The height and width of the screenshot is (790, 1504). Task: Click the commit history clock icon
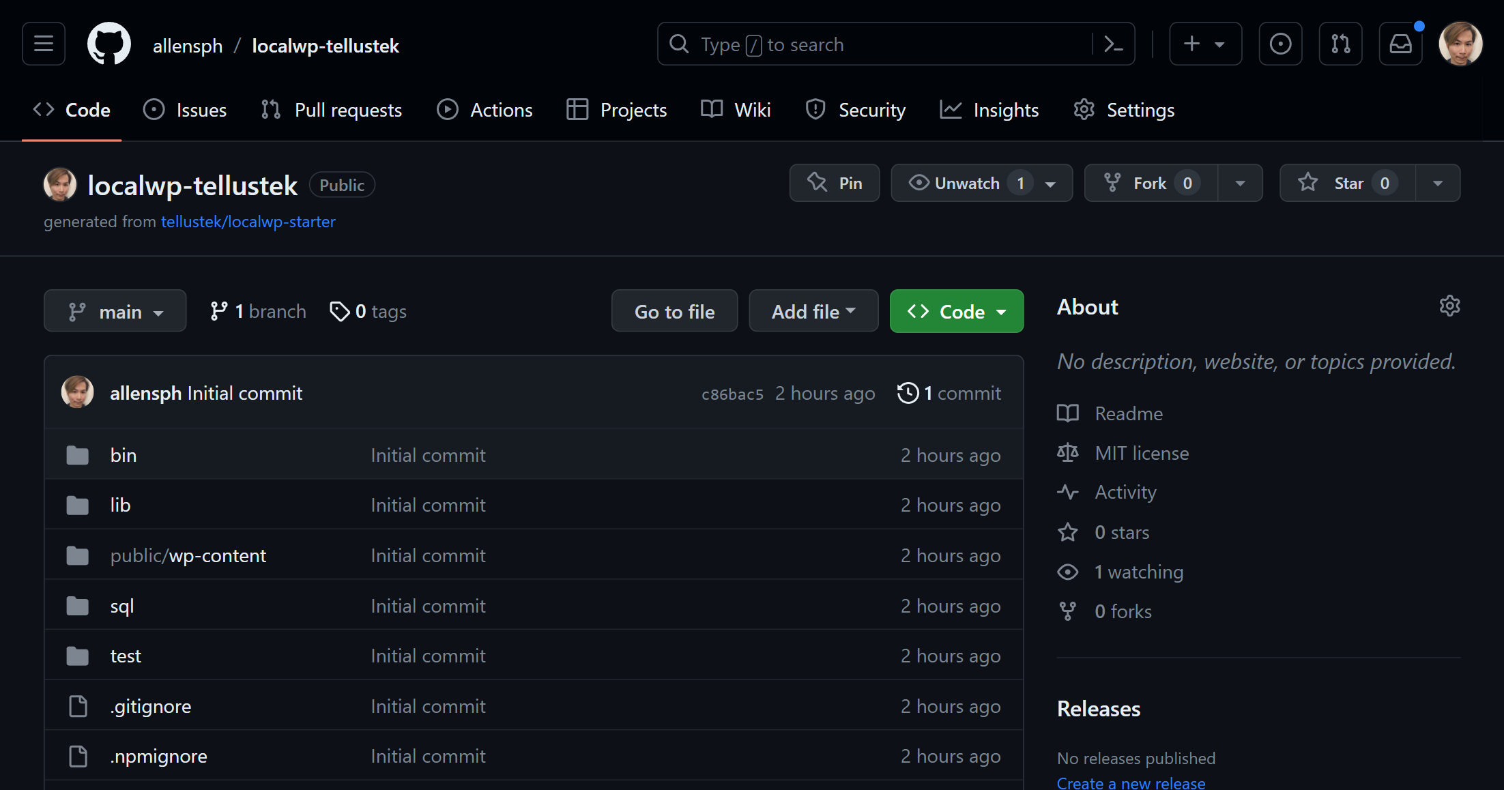[908, 392]
